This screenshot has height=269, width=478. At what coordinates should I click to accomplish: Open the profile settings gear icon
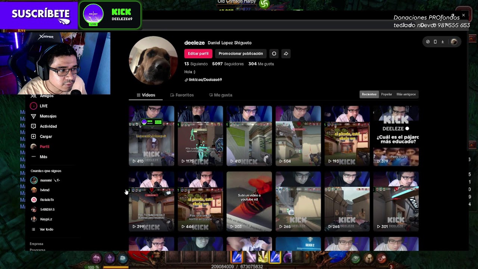point(274,53)
